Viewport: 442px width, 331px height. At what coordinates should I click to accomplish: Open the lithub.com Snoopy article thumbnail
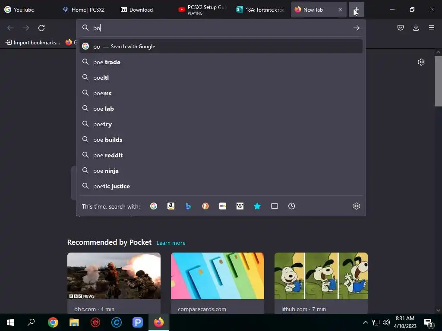click(x=321, y=275)
